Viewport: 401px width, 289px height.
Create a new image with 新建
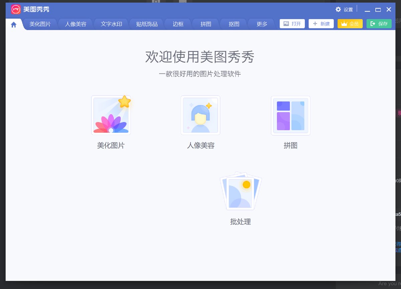point(321,24)
